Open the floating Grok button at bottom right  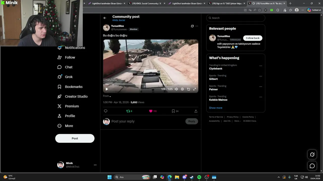[x=312, y=155]
